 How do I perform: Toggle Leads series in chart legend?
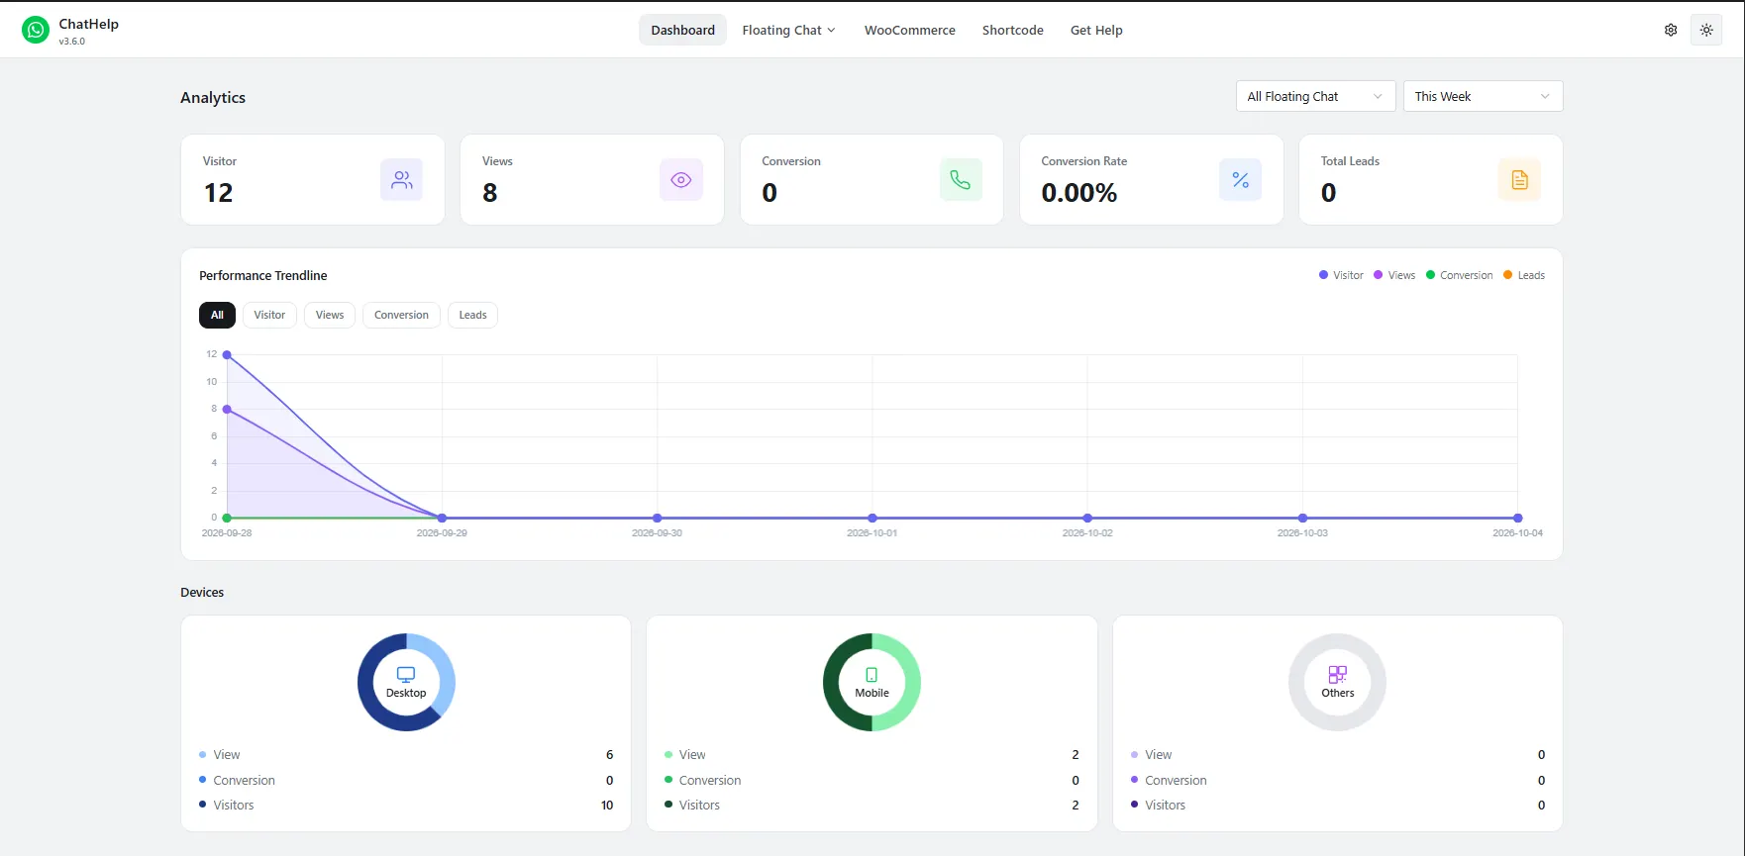1524,275
